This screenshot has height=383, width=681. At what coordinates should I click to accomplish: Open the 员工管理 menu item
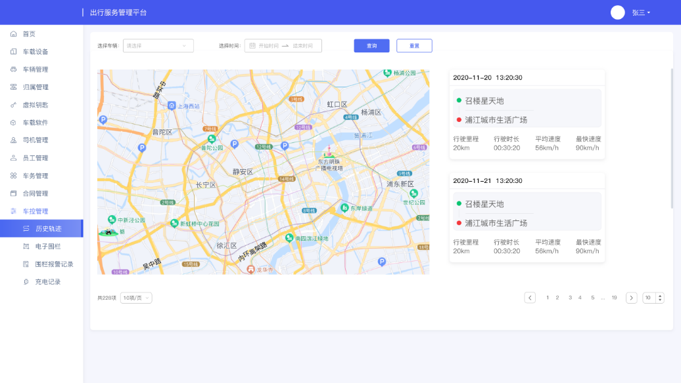click(x=41, y=157)
